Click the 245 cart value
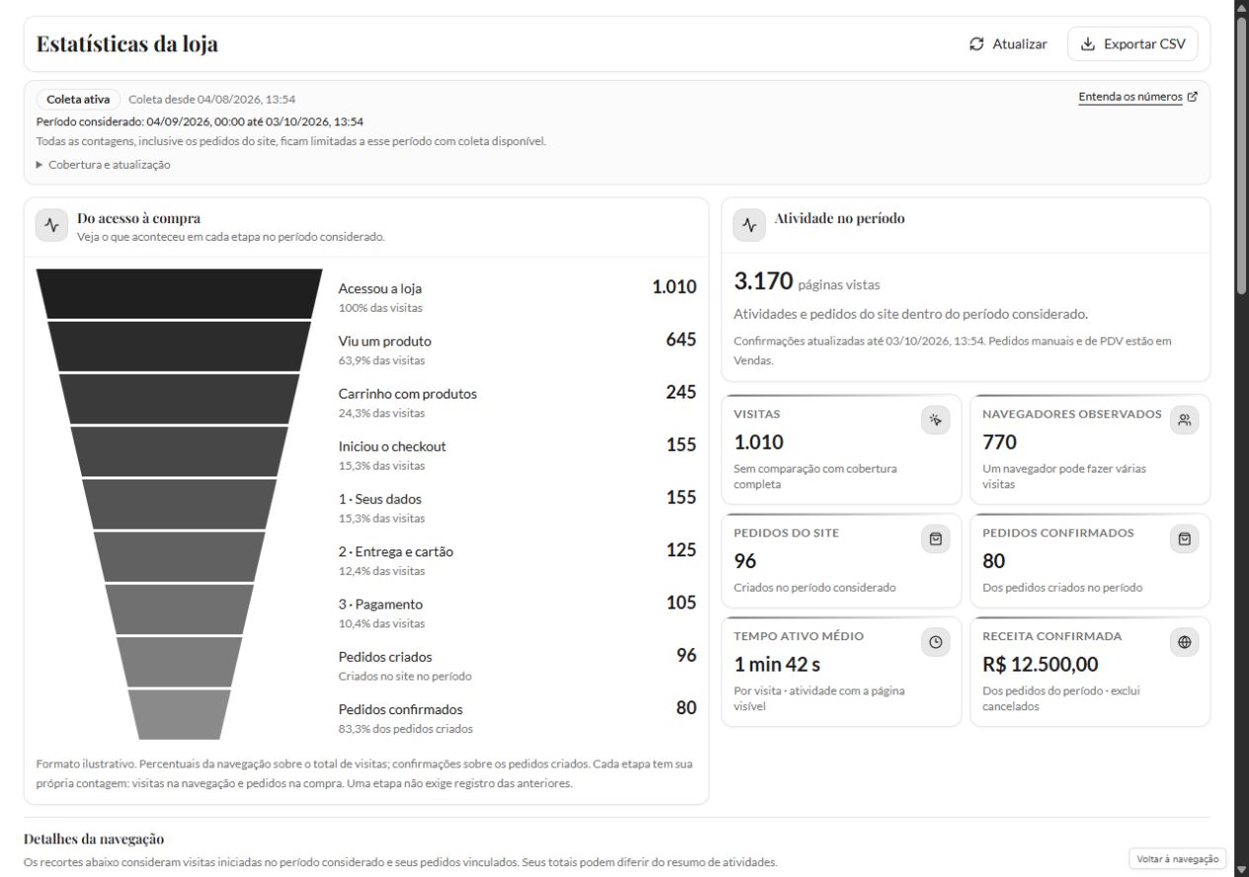 click(681, 392)
